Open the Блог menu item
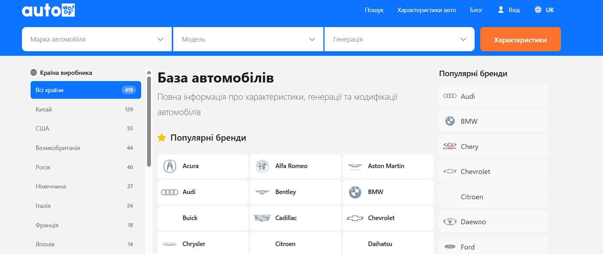 (476, 10)
